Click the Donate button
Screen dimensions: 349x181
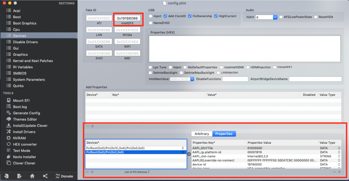point(64,176)
